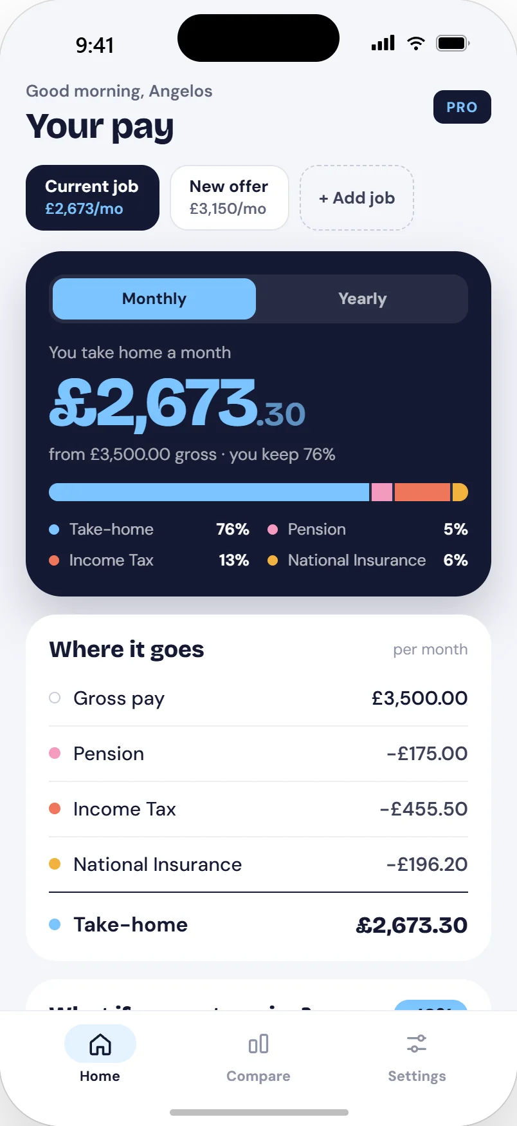Tap the Wi-Fi status icon
The width and height of the screenshot is (517, 1126).
(416, 43)
